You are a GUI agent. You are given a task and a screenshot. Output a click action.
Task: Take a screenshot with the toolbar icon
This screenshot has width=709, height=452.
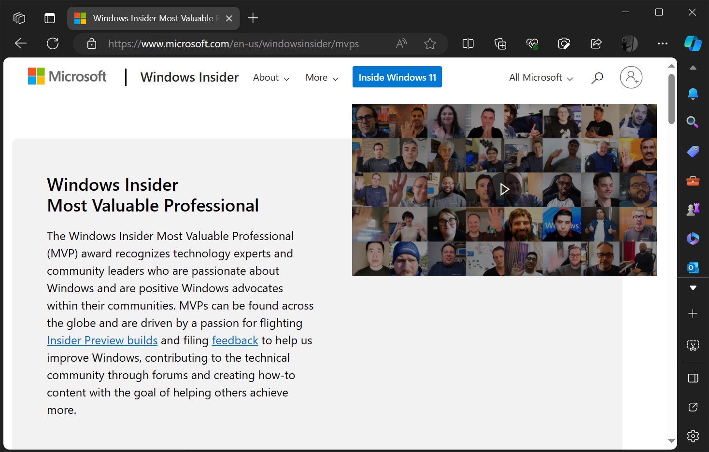tap(564, 44)
